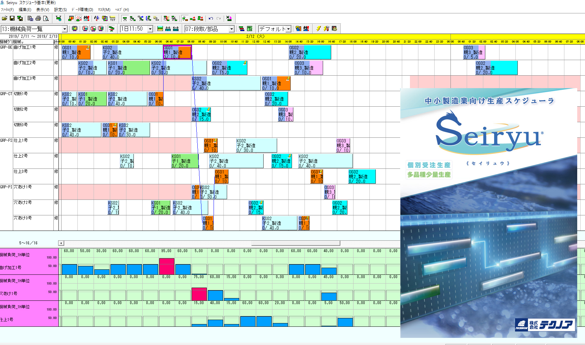Open the 13:機械負荷一覧 chart dropdown
Viewport: 585px width, 345px height.
pos(64,29)
